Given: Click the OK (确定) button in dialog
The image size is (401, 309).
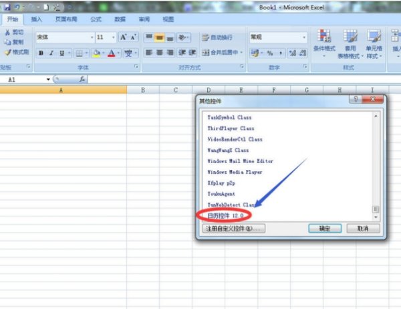Looking at the screenshot, I should pyautogui.click(x=325, y=228).
